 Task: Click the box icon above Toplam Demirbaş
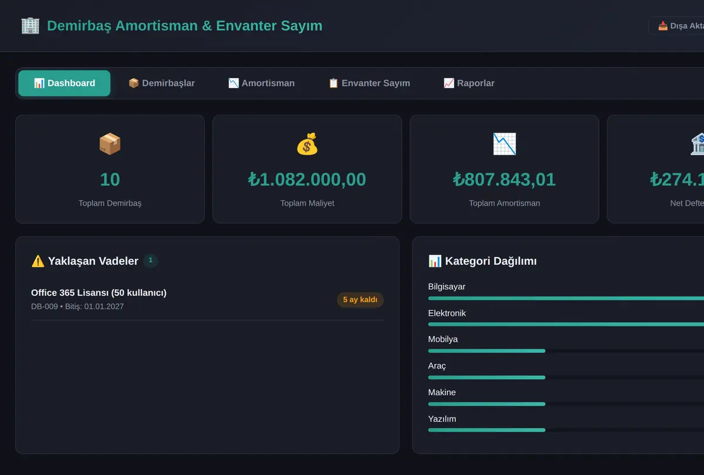coord(110,144)
